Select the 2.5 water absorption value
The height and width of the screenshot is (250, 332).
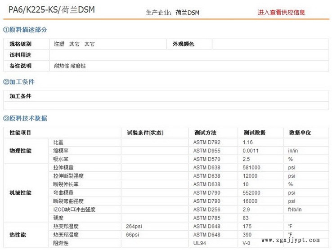(246, 159)
